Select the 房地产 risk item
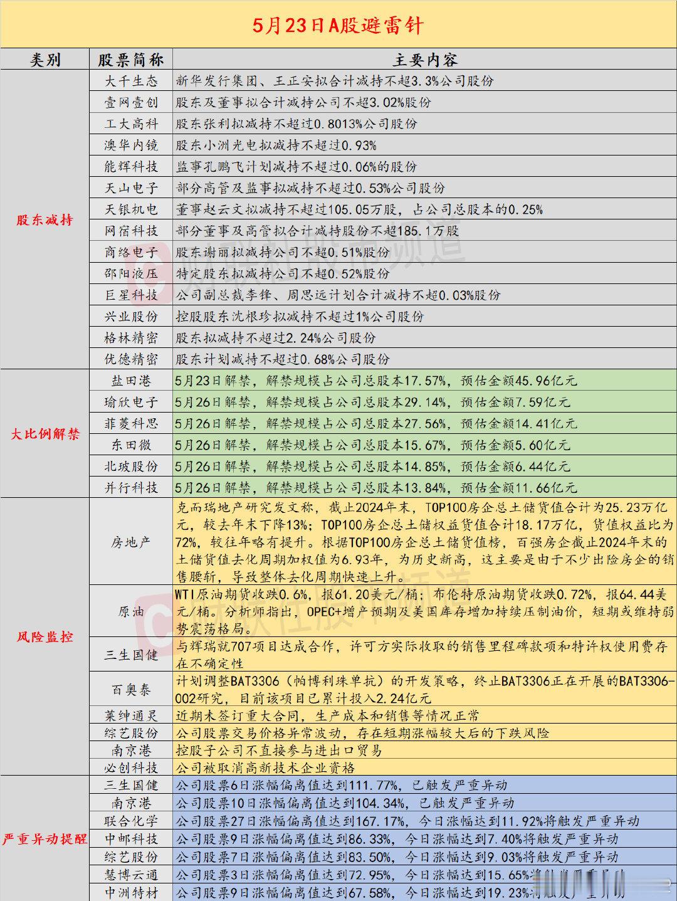This screenshot has width=677, height=901. [x=131, y=542]
